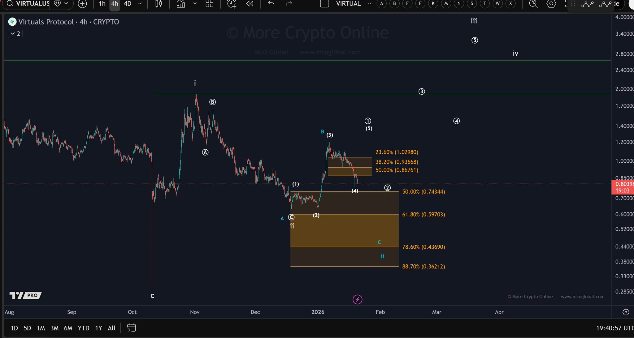
Task: Toggle the layout checkbox square beside VIRTUAL
Action: [324, 4]
